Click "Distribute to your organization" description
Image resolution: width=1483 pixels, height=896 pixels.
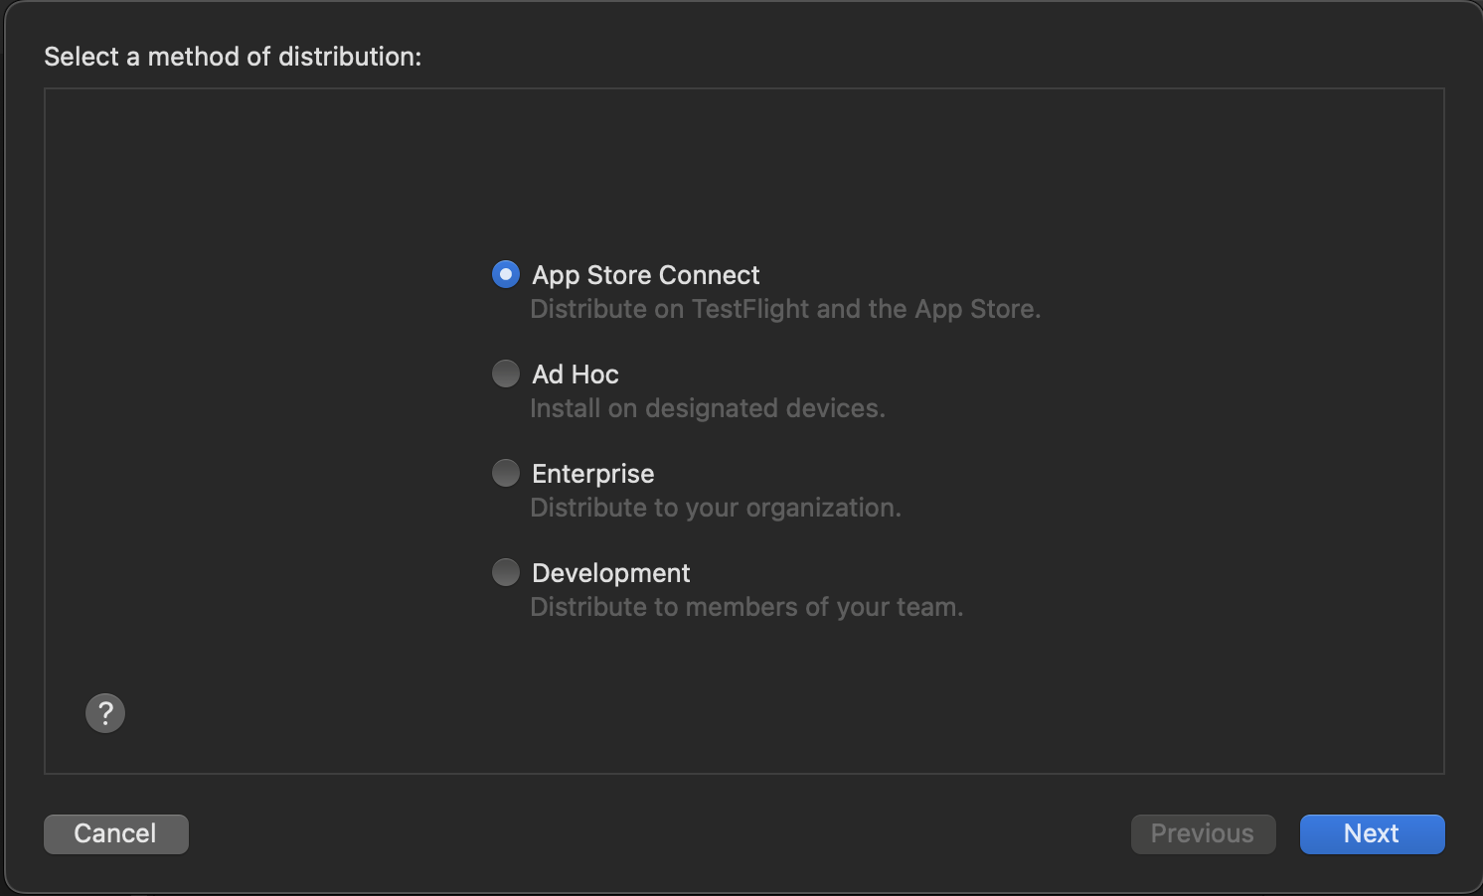(716, 508)
